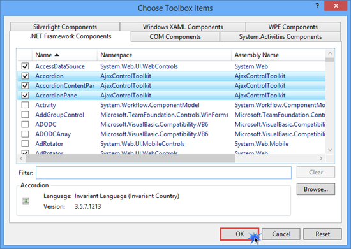The height and width of the screenshot is (249, 351).
Task: Click the list scroll up arrow
Action: (x=330, y=53)
